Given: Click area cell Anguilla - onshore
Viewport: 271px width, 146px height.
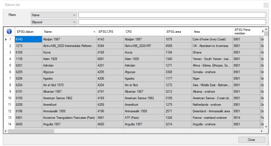Looking at the screenshot, I should click(212, 124).
